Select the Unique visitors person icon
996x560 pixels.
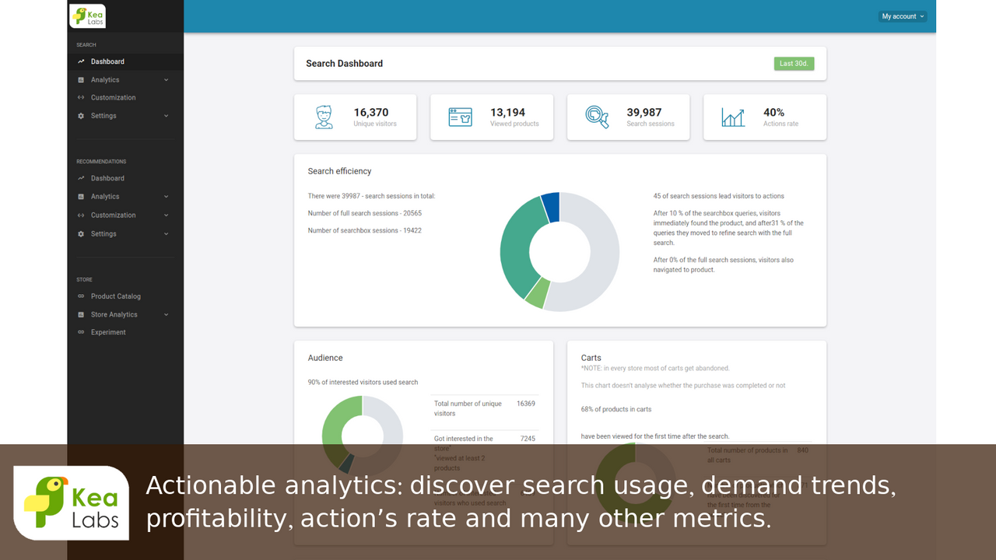pos(323,116)
